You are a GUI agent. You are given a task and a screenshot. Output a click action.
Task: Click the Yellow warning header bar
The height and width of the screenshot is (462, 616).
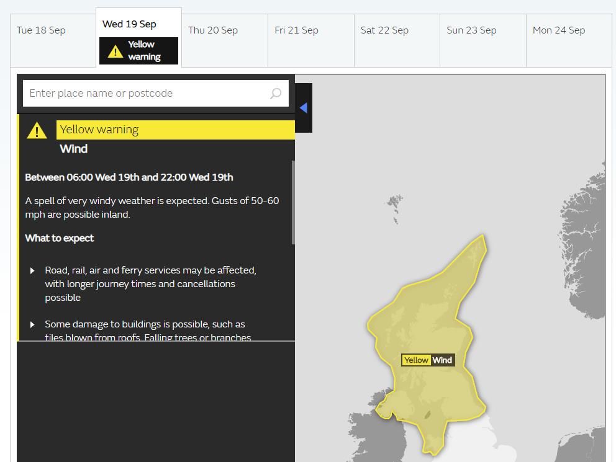[x=174, y=130]
